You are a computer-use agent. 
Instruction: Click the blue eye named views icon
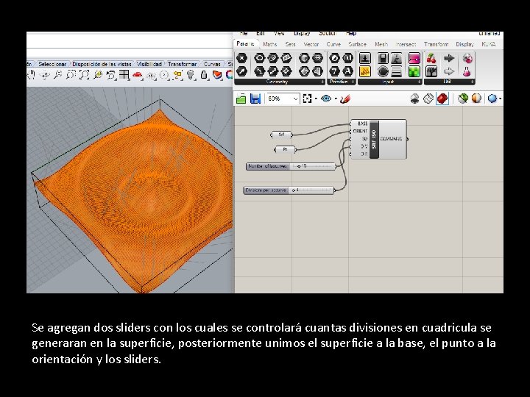click(326, 99)
